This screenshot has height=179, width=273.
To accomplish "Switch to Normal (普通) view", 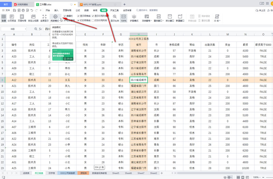I will point(4,18).
